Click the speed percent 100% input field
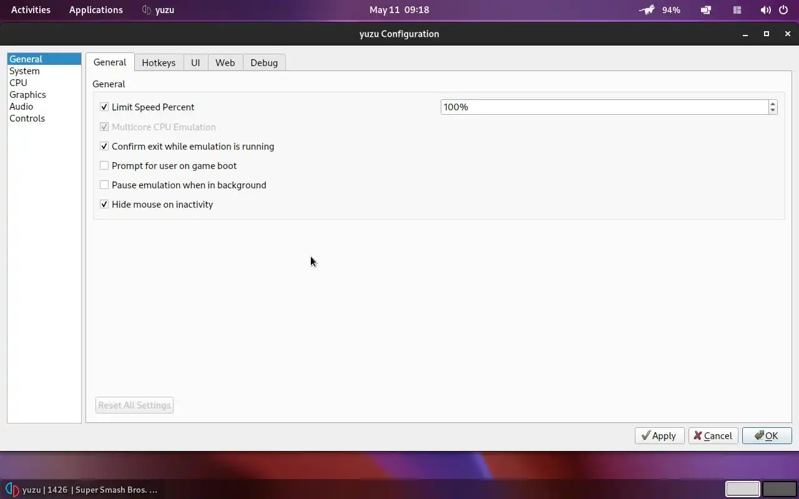Screen dimensions: 799x499 [x=604, y=107]
